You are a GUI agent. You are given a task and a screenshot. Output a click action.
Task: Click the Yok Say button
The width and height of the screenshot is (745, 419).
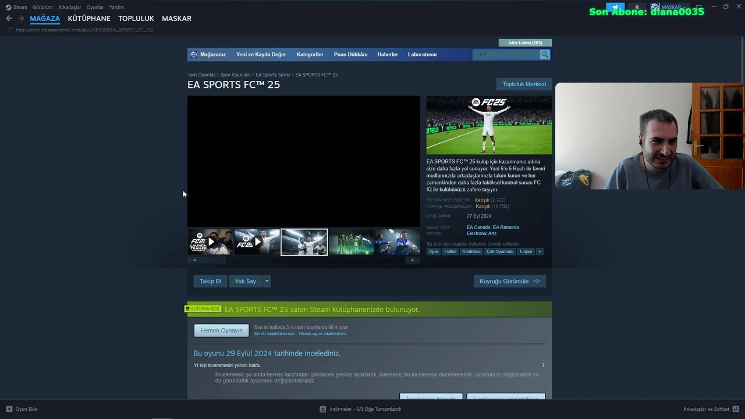pos(245,281)
